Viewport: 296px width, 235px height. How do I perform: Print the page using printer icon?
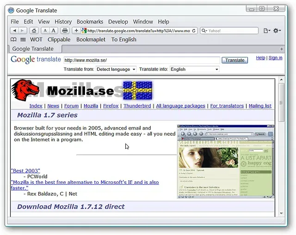65,31
